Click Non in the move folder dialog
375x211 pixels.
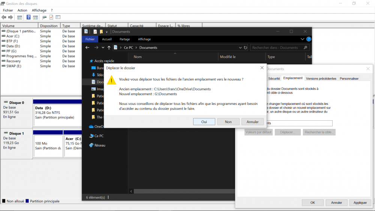(228, 122)
